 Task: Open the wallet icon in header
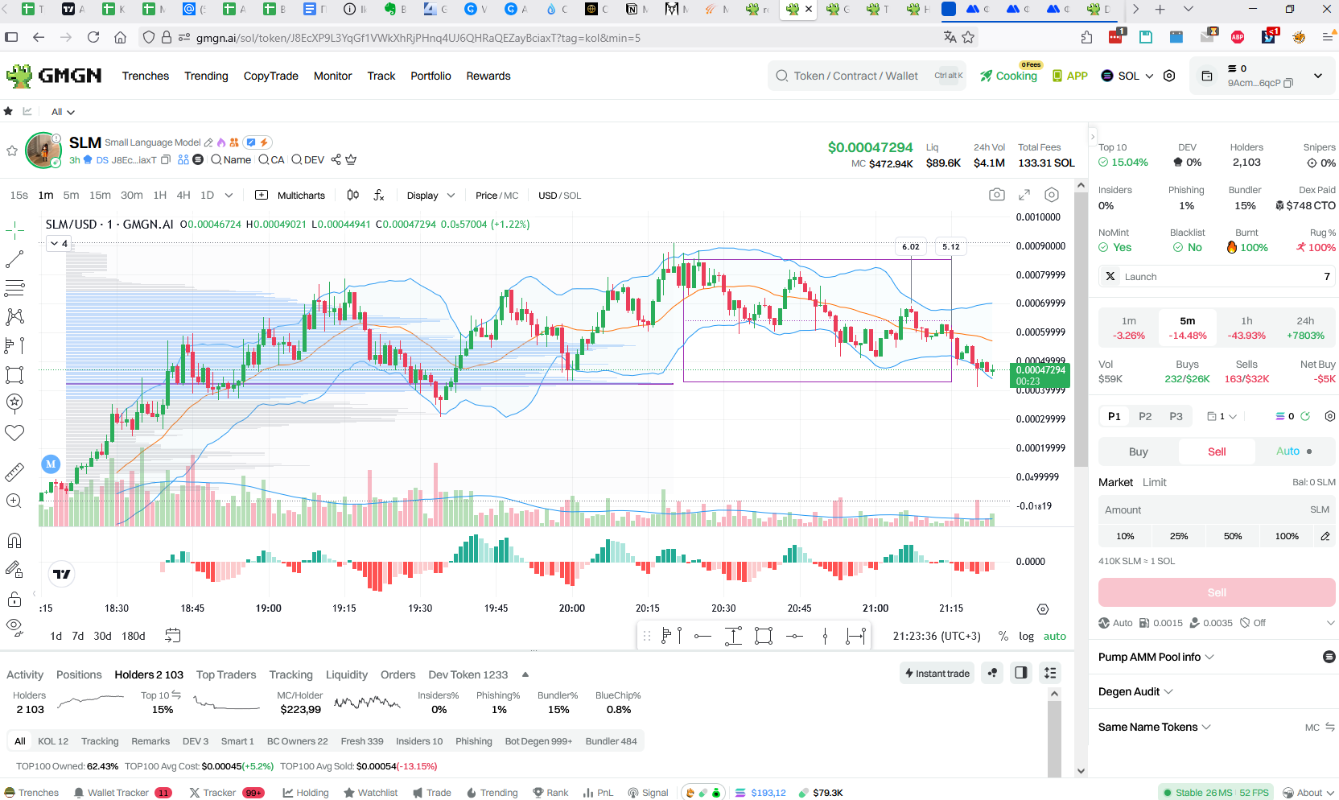coord(1207,76)
